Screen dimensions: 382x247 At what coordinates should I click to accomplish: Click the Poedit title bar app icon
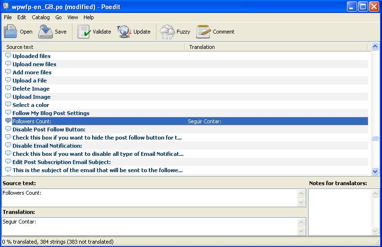[x=6, y=7]
